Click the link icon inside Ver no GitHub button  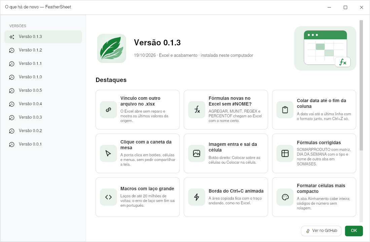[x=308, y=231]
